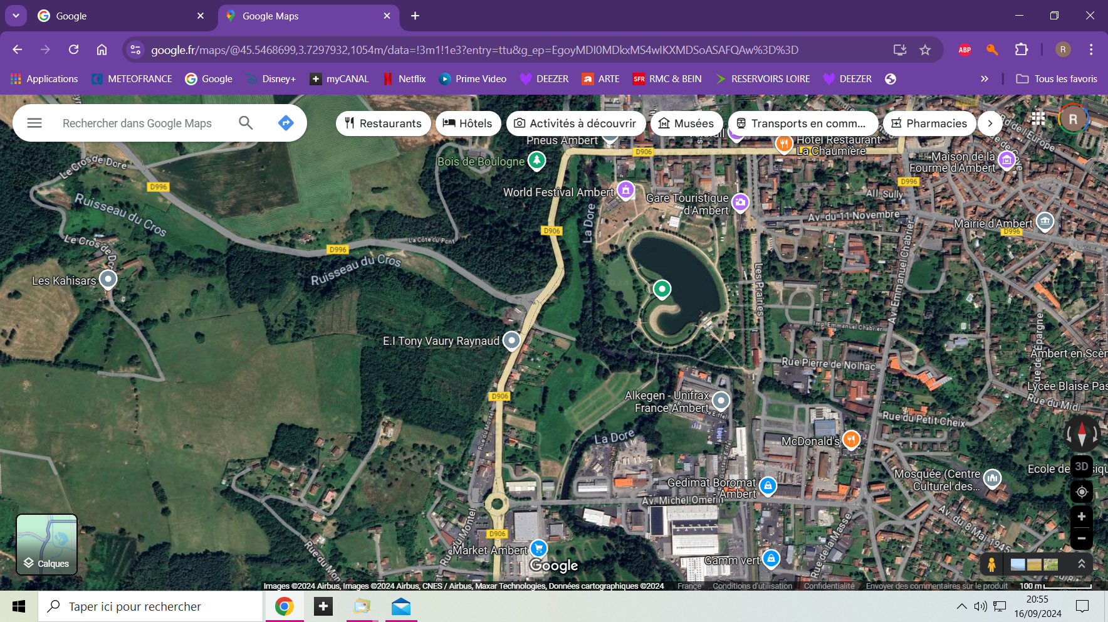Select the Gare Touristique d'Ambert marker
1108x622 pixels.
tap(740, 202)
